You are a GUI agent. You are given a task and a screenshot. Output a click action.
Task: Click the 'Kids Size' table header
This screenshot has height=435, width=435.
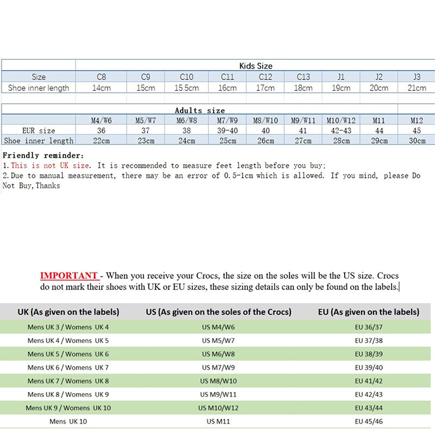pyautogui.click(x=256, y=66)
